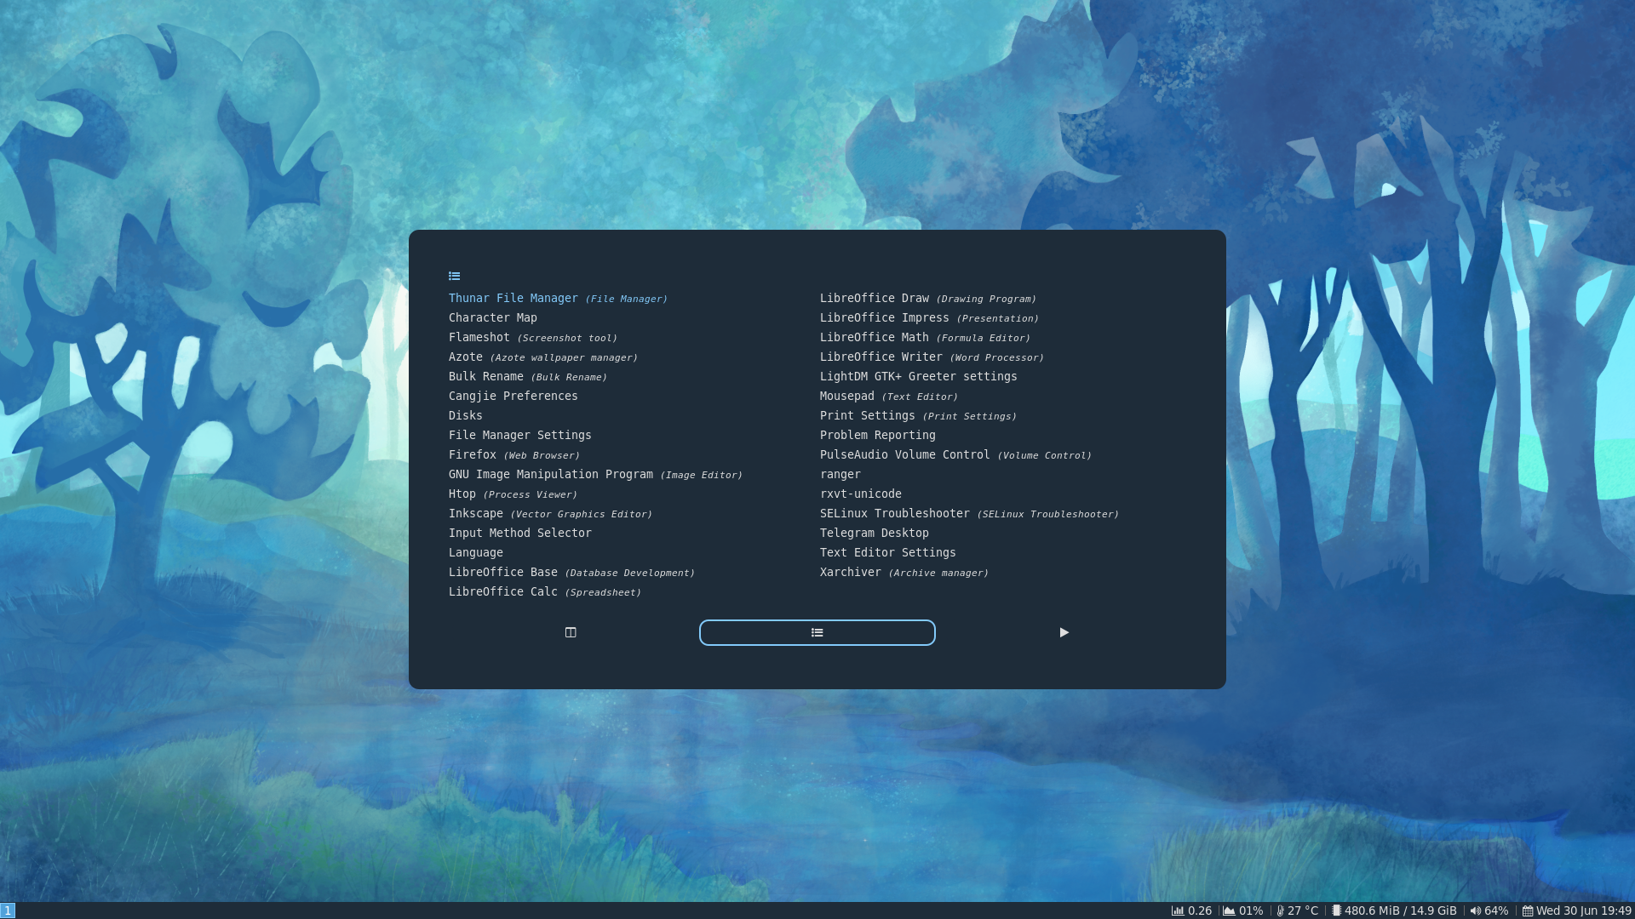Click the 64% volume level
Viewport: 1635px width, 919px height.
click(x=1496, y=910)
